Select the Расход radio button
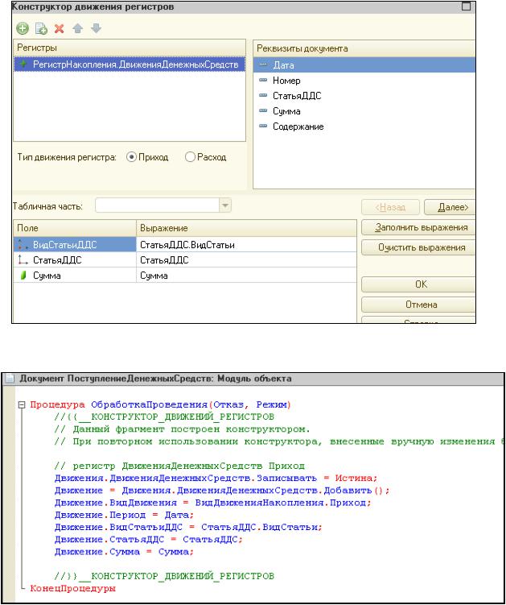The image size is (506, 605). 190,157
